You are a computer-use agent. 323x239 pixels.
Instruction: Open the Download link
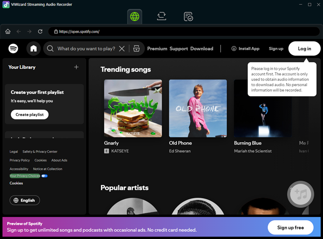[x=202, y=48]
